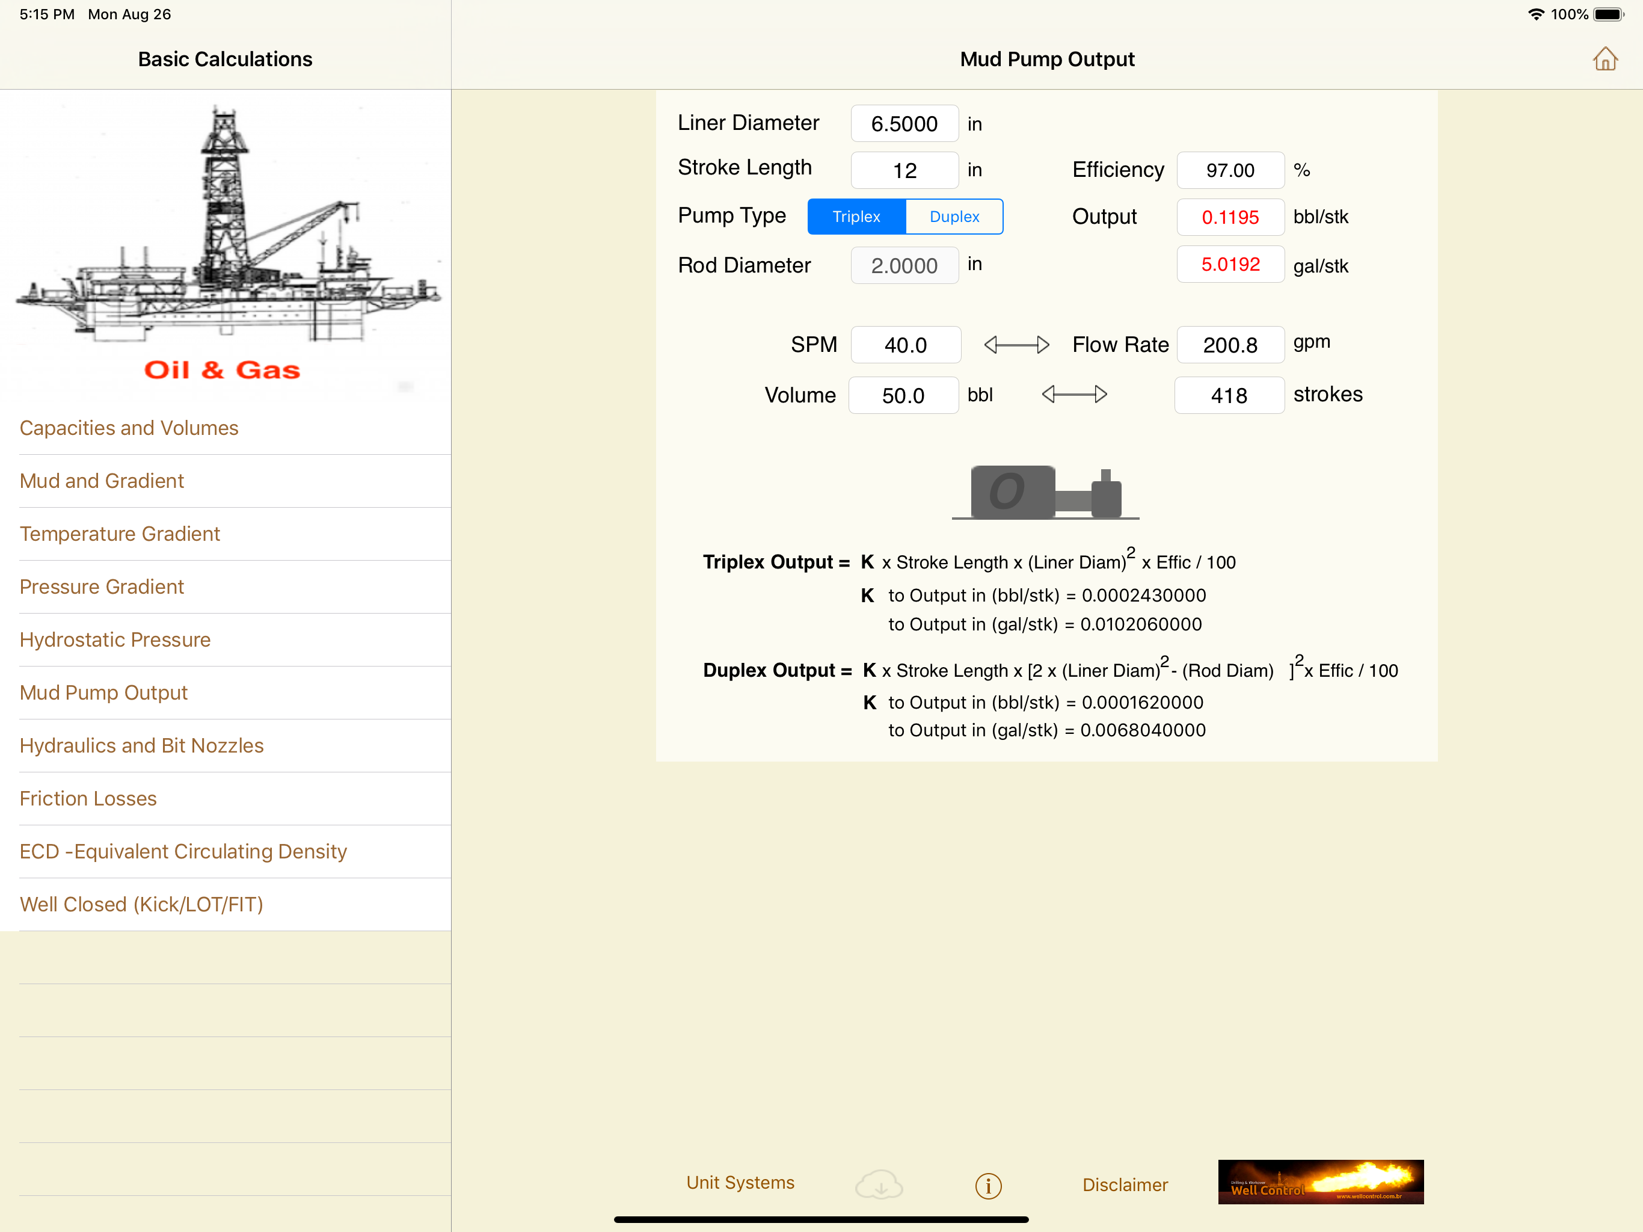The width and height of the screenshot is (1643, 1232).
Task: Open the Disclaimer link
Action: pos(1125,1184)
